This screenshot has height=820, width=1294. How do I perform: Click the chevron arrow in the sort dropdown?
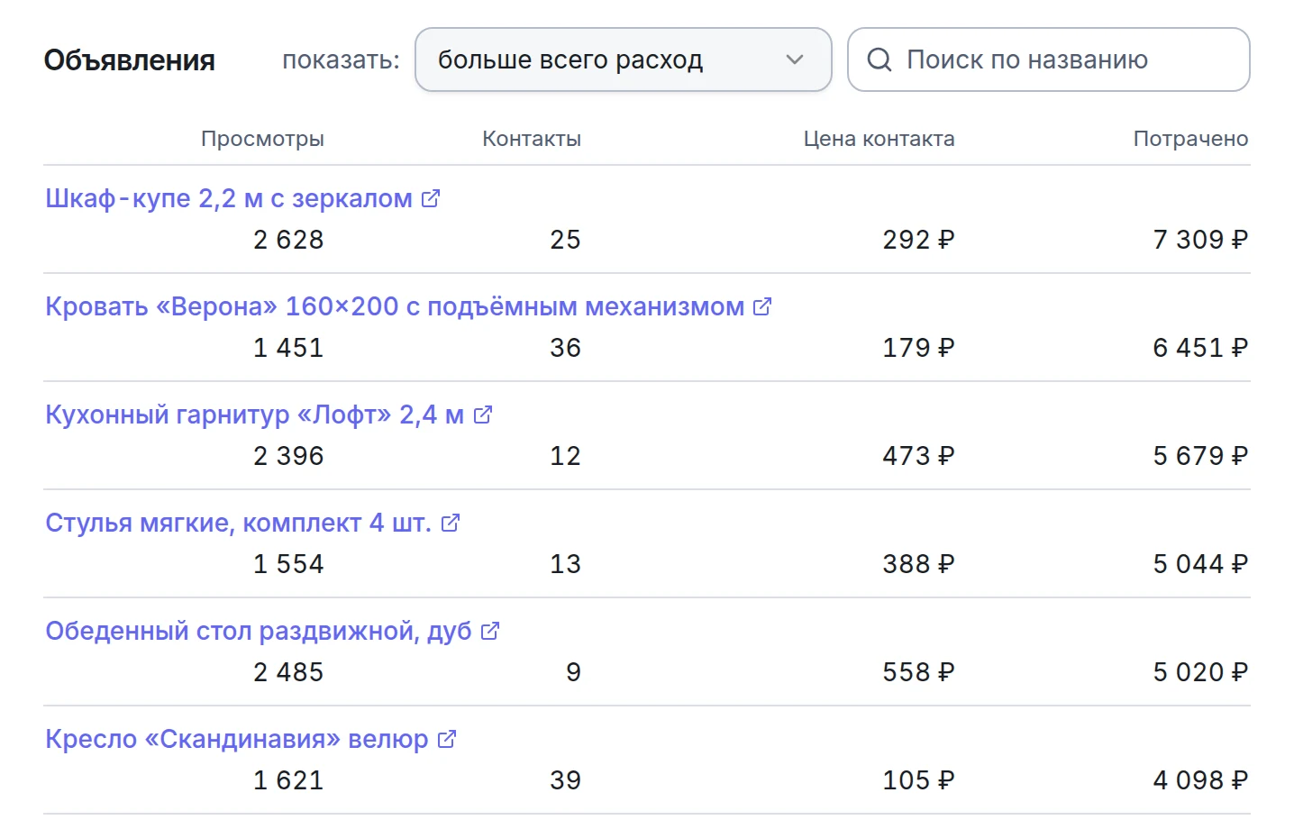794,59
